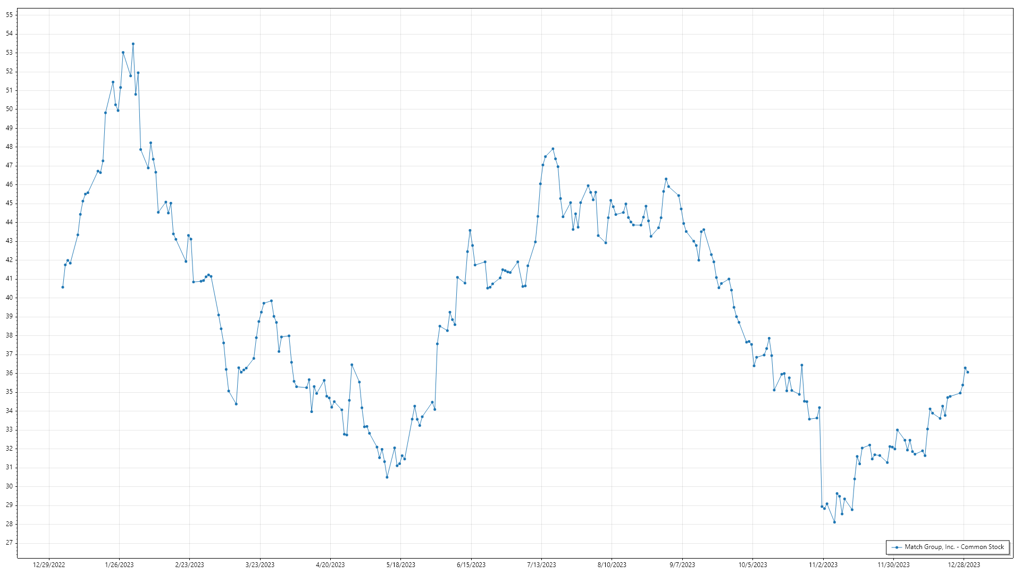Click the 8/10/2023 x-axis date label
Image resolution: width=1021 pixels, height=574 pixels.
tap(612, 565)
